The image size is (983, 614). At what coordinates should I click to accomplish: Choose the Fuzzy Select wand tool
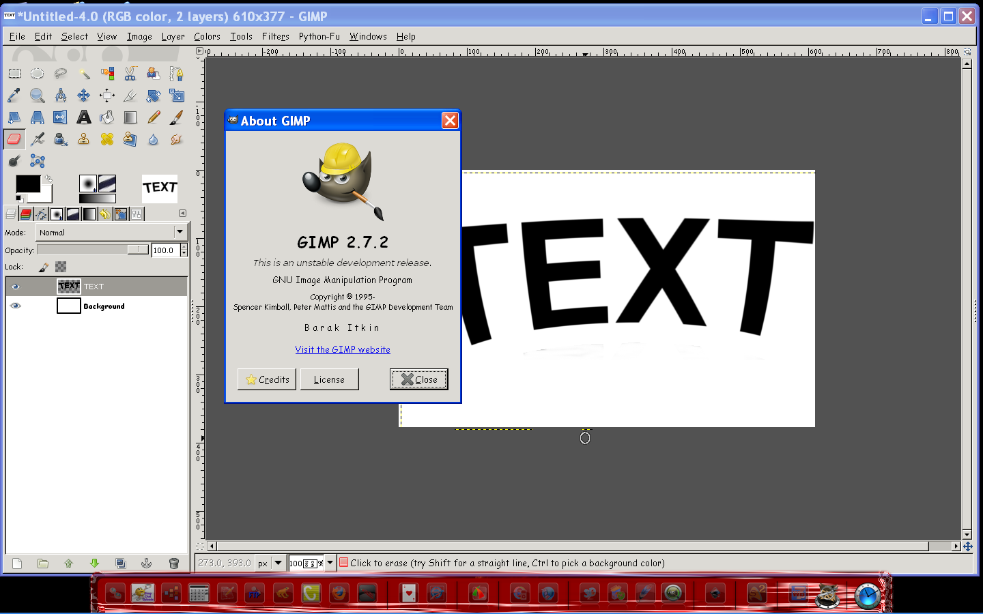point(84,74)
